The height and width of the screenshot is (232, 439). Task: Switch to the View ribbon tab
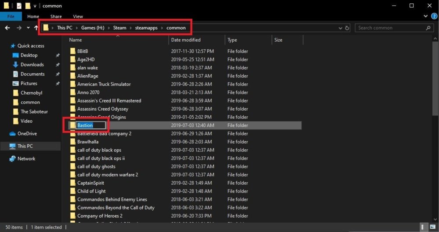click(78, 17)
